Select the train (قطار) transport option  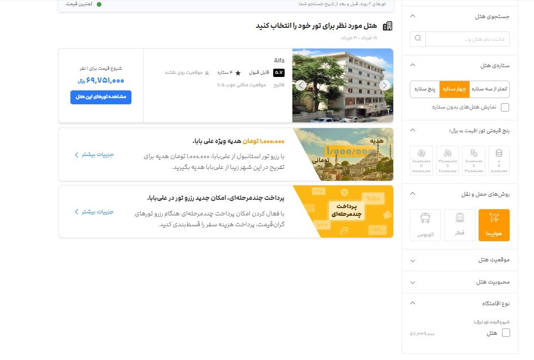(460, 225)
